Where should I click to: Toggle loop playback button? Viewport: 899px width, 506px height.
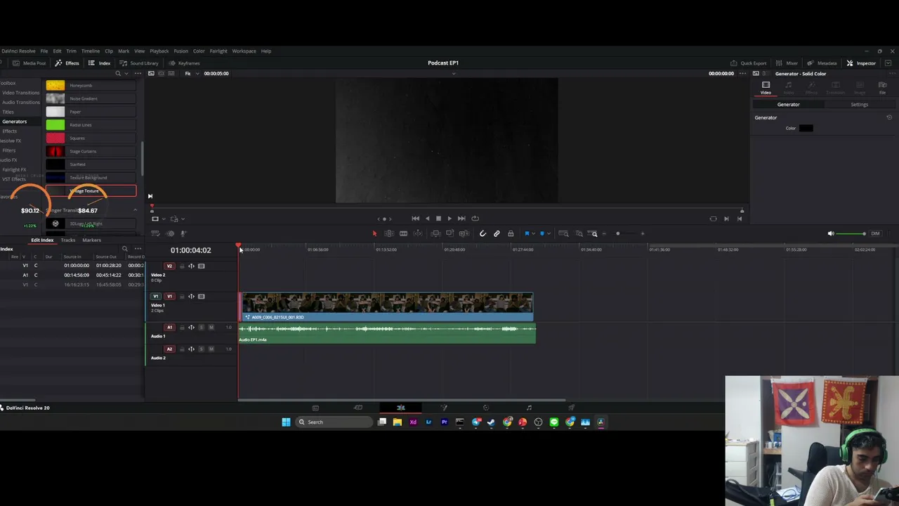[x=475, y=219]
